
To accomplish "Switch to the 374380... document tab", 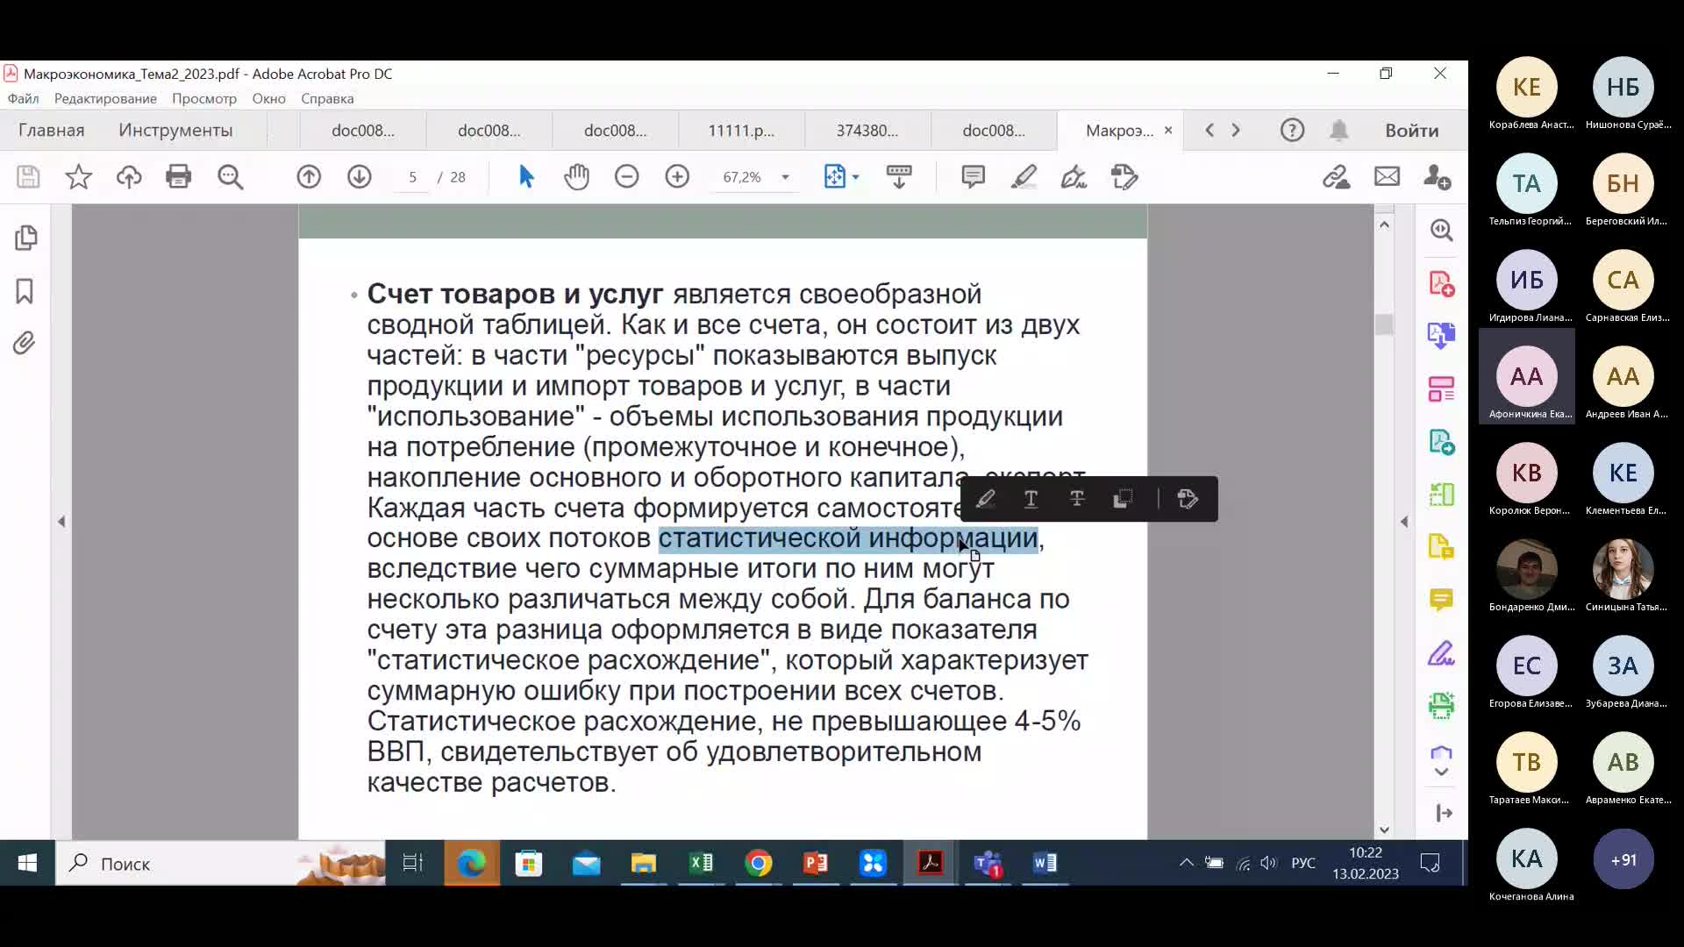I will tap(867, 130).
